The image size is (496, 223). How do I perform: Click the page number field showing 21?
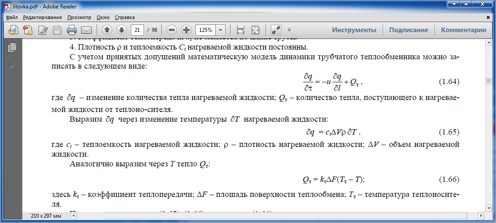pos(137,31)
